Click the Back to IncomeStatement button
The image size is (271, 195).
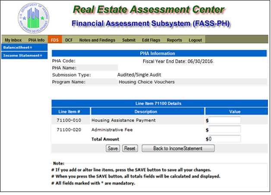click(178, 148)
